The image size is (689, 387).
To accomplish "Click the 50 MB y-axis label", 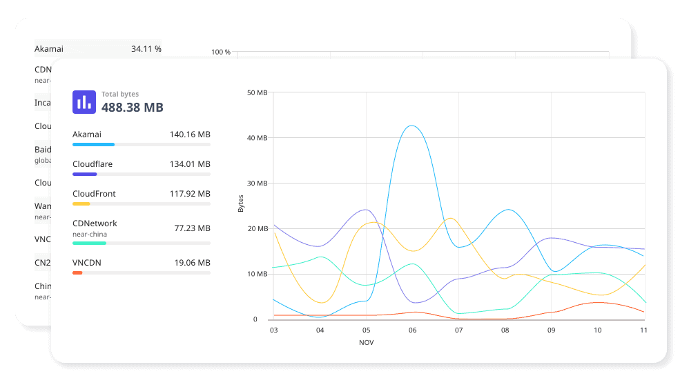I will click(x=257, y=92).
